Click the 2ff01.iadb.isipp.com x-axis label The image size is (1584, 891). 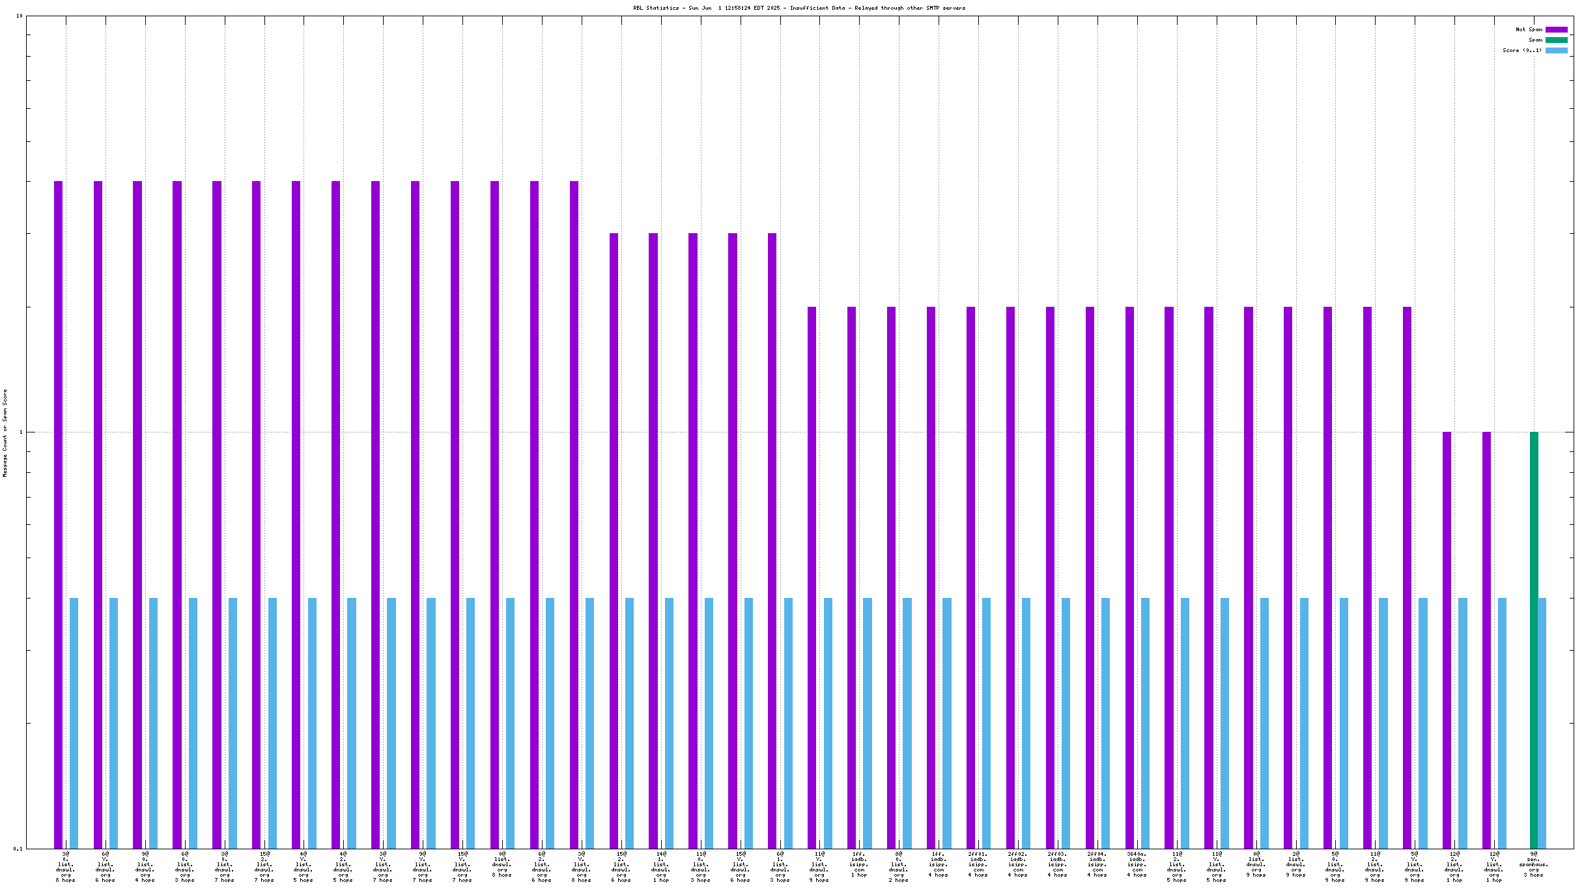click(978, 866)
